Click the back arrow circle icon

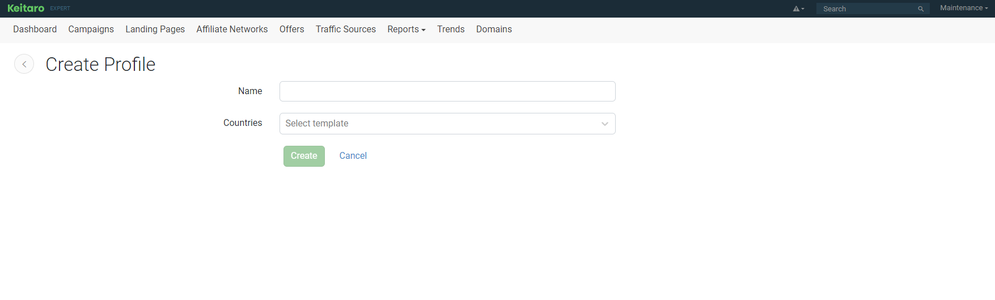point(24,64)
